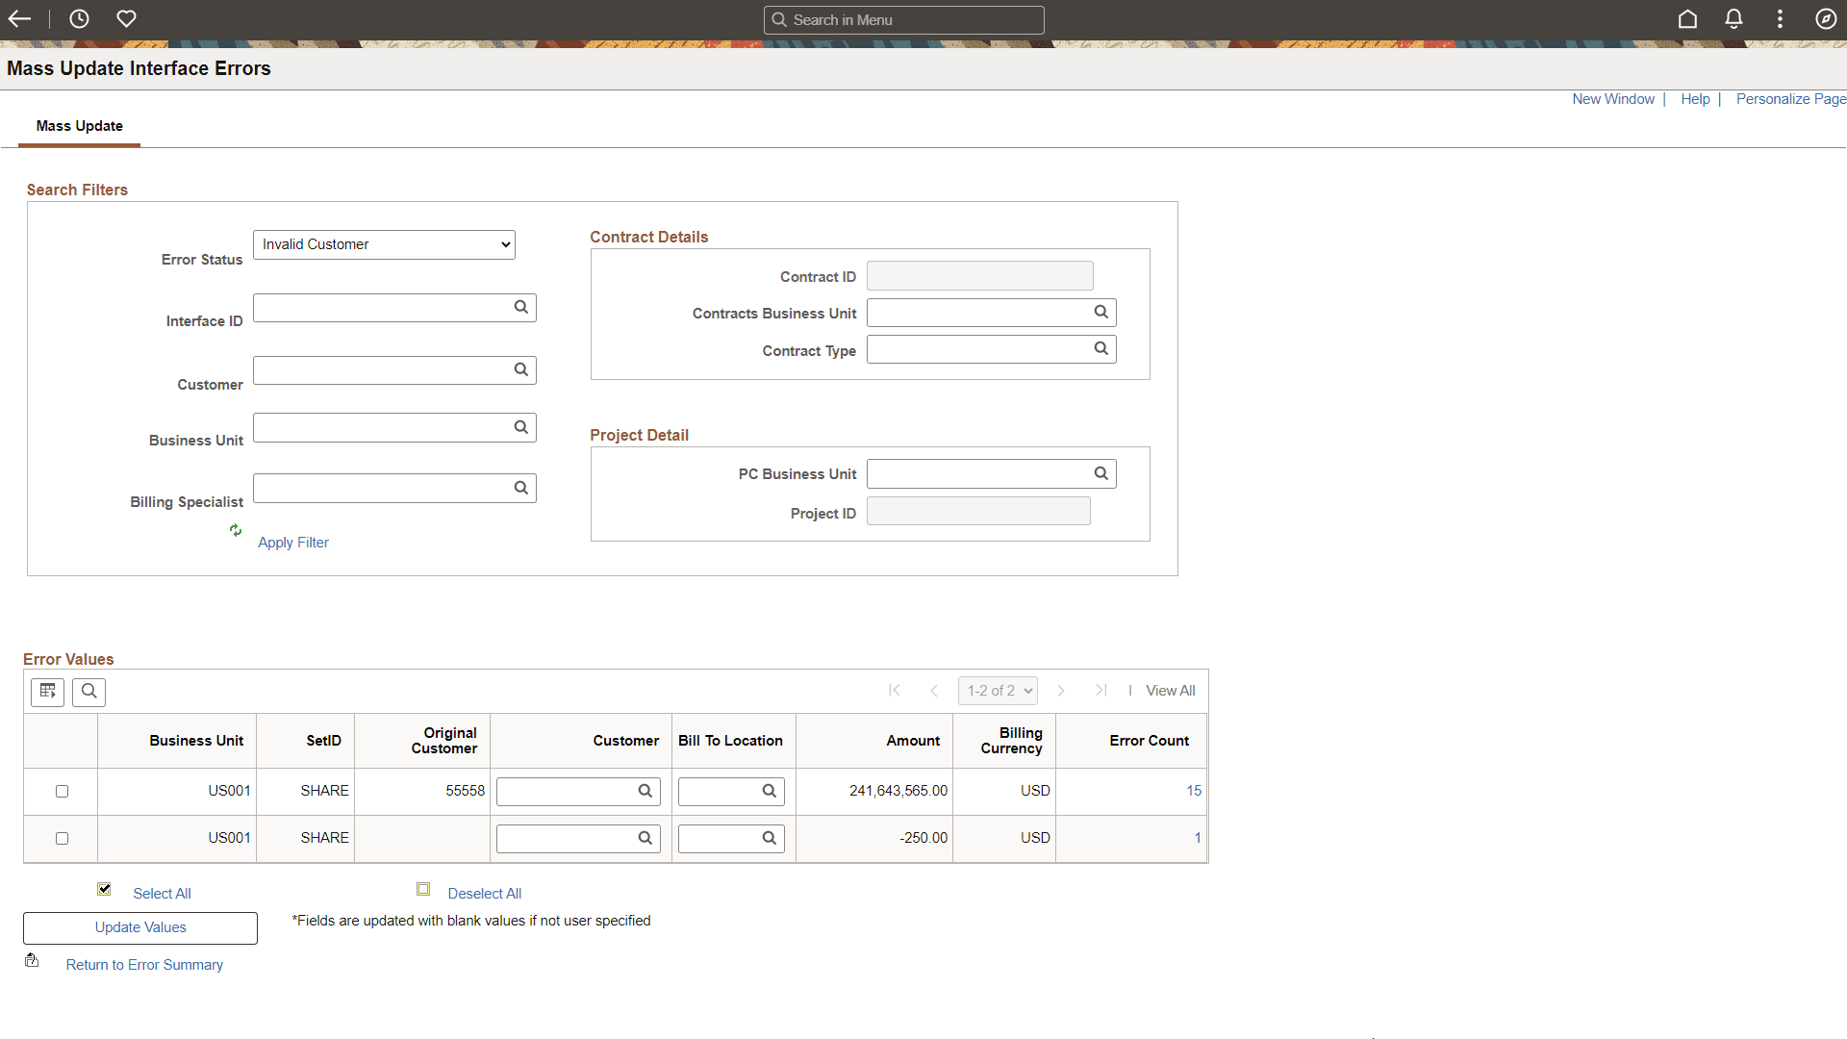Click the Update Values button

[x=140, y=927]
